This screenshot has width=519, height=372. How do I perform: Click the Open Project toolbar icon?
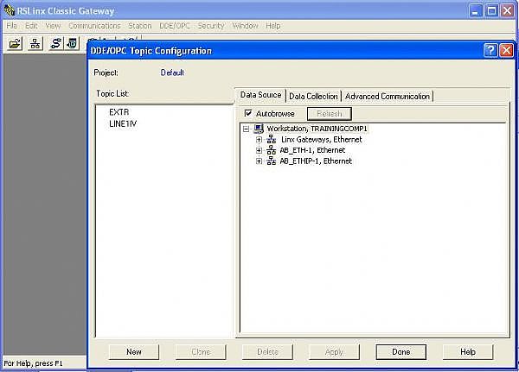point(14,43)
